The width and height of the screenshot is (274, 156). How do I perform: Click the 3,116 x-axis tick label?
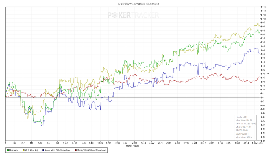pos(186,143)
